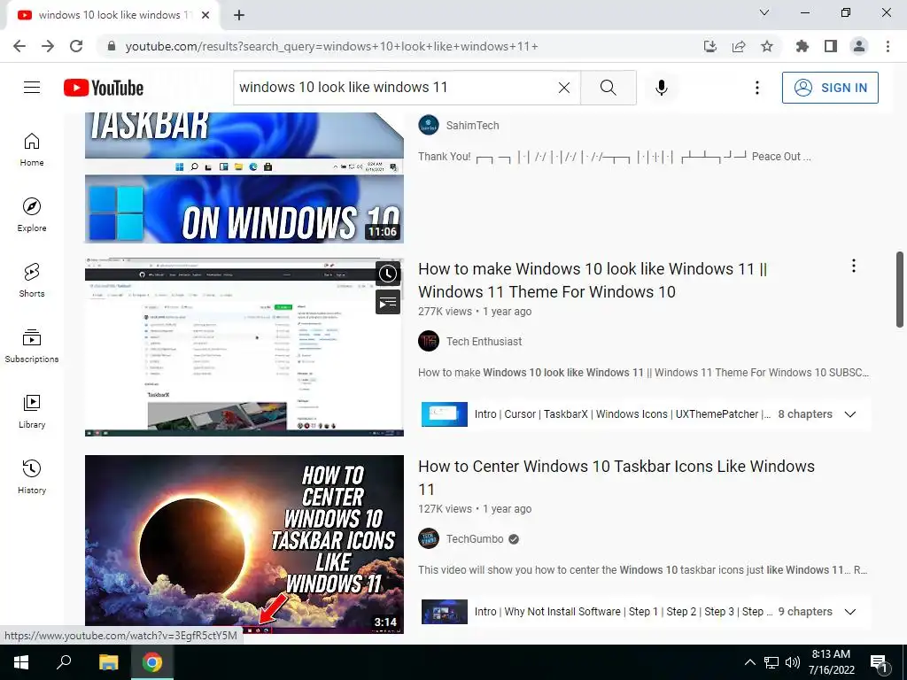
Task: Show hidden system tray icons
Action: [x=749, y=662]
